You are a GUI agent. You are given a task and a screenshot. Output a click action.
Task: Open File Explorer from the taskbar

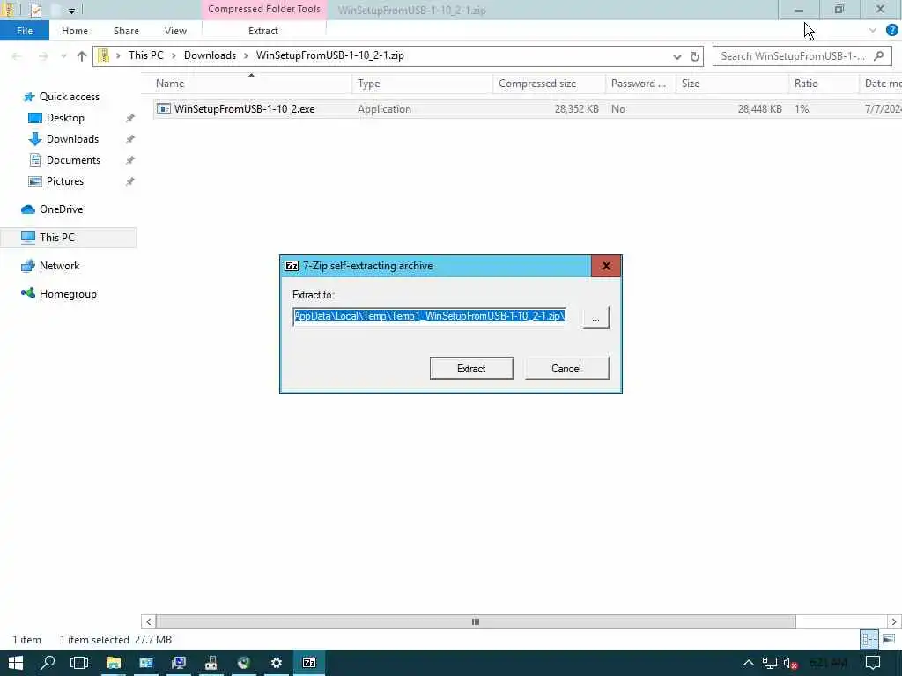click(x=113, y=663)
